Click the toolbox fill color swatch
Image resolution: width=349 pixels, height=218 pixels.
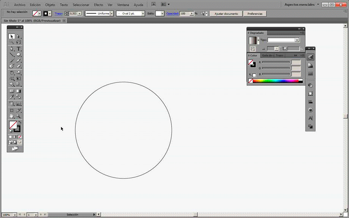13,125
